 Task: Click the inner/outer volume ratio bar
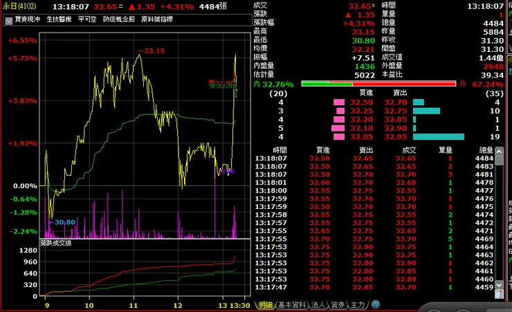pos(378,84)
